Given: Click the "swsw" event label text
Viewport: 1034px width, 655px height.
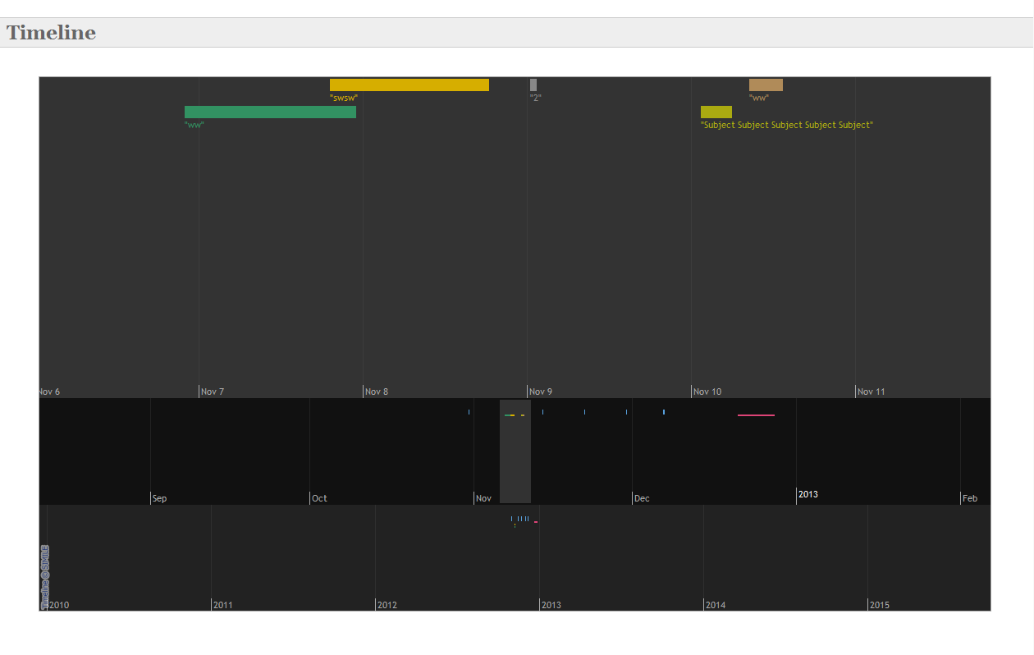Looking at the screenshot, I should coord(344,98).
